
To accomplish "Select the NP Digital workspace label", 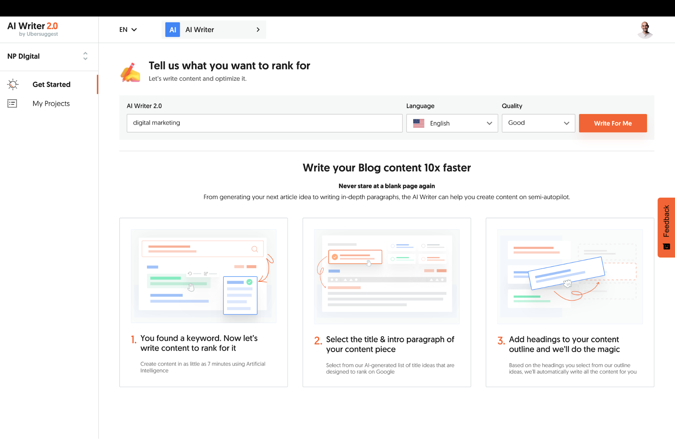I will (23, 56).
